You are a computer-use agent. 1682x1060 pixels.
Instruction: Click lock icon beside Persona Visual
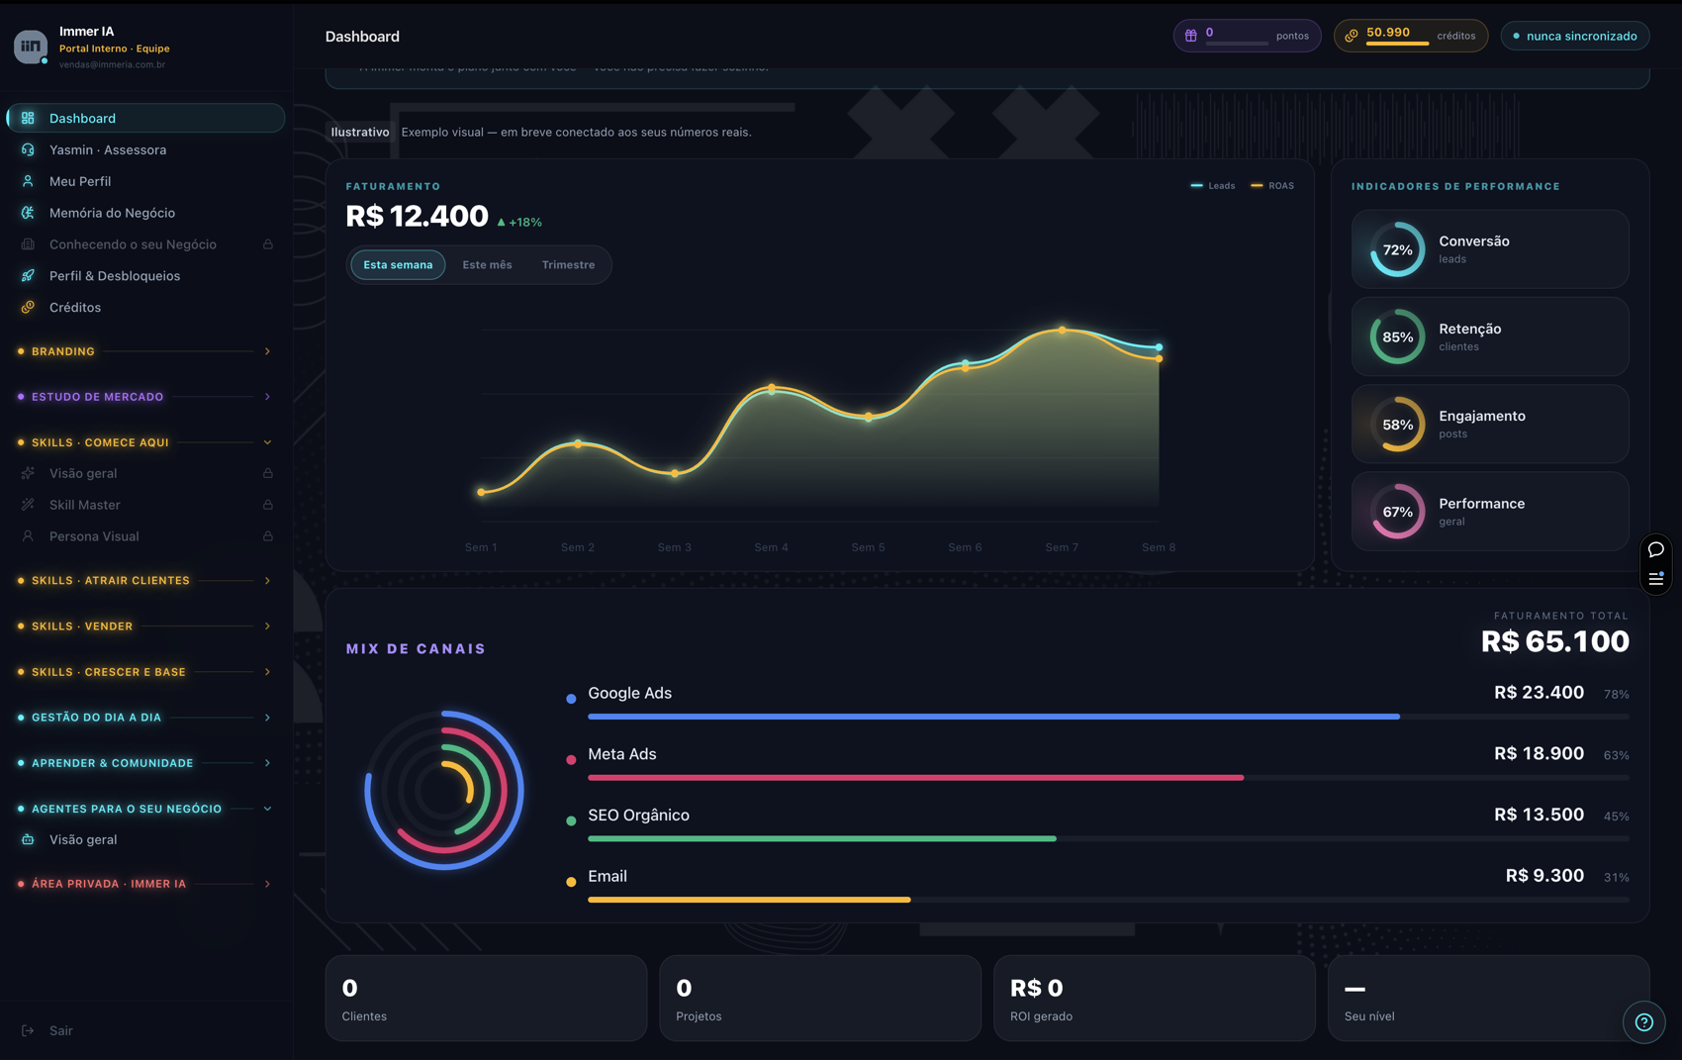[268, 536]
